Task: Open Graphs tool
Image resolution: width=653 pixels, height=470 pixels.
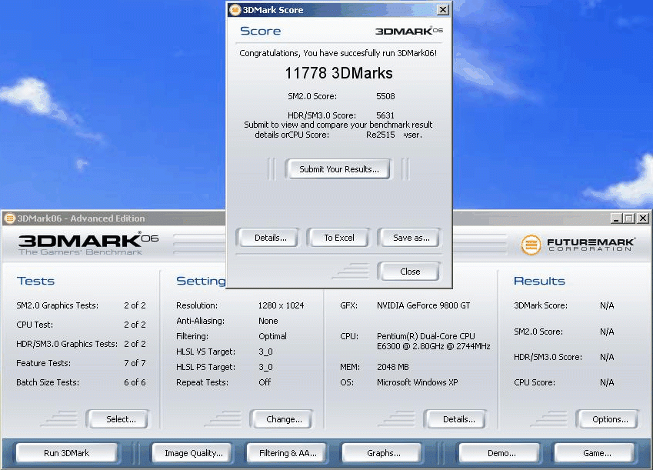Action: [x=382, y=453]
